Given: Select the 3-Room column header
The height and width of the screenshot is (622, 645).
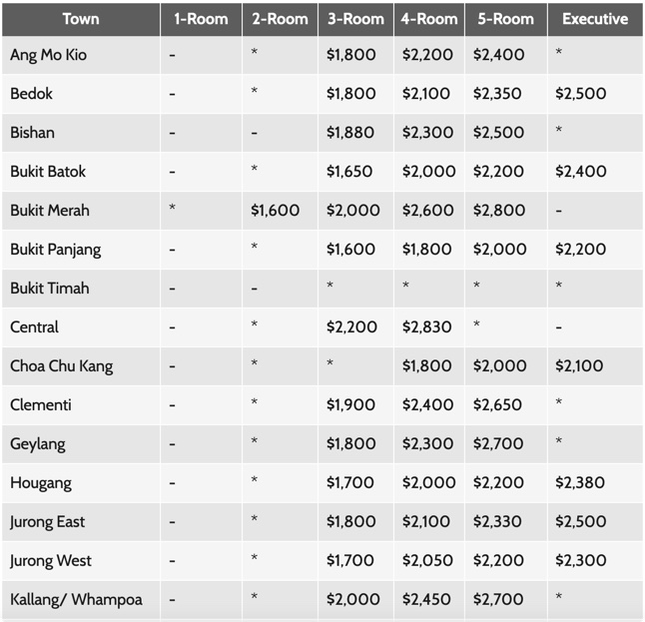Looking at the screenshot, I should point(355,19).
